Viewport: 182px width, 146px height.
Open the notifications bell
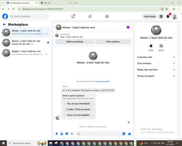168,16
